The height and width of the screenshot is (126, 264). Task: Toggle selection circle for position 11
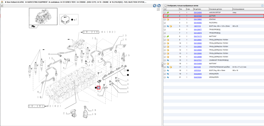pos(165,47)
